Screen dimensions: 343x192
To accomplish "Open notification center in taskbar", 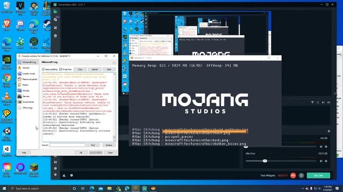I will (337, 188).
